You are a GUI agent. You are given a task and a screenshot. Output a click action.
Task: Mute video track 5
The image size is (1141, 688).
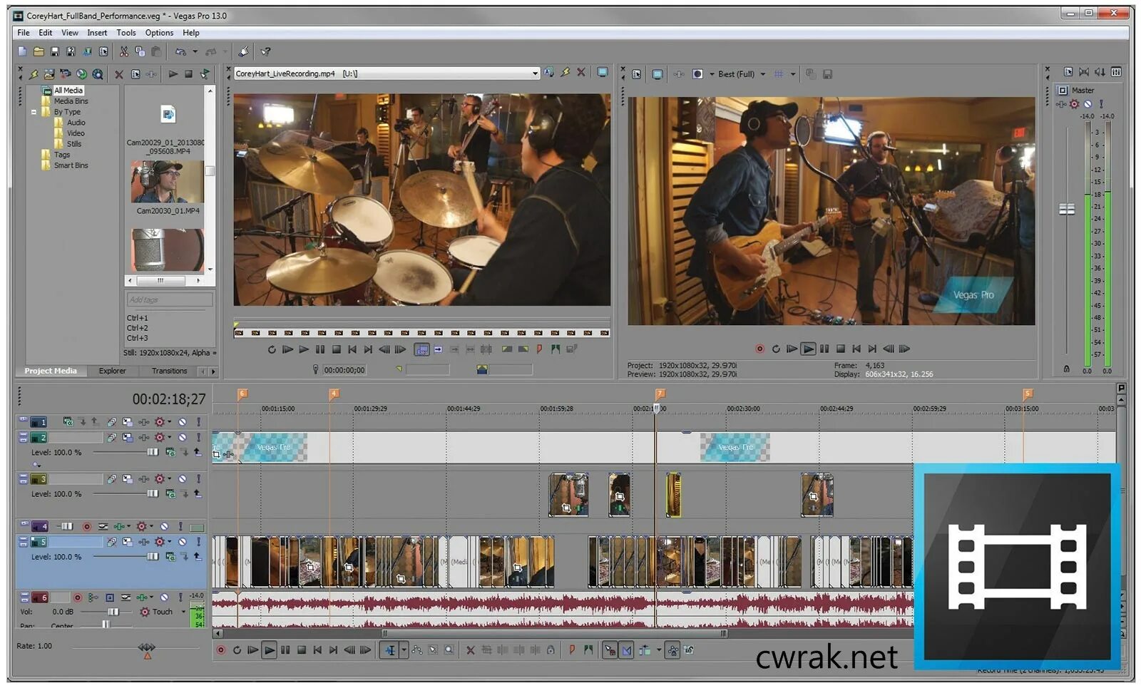(x=183, y=542)
